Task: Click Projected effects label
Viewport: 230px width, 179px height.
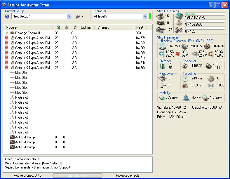Action: 128,175
